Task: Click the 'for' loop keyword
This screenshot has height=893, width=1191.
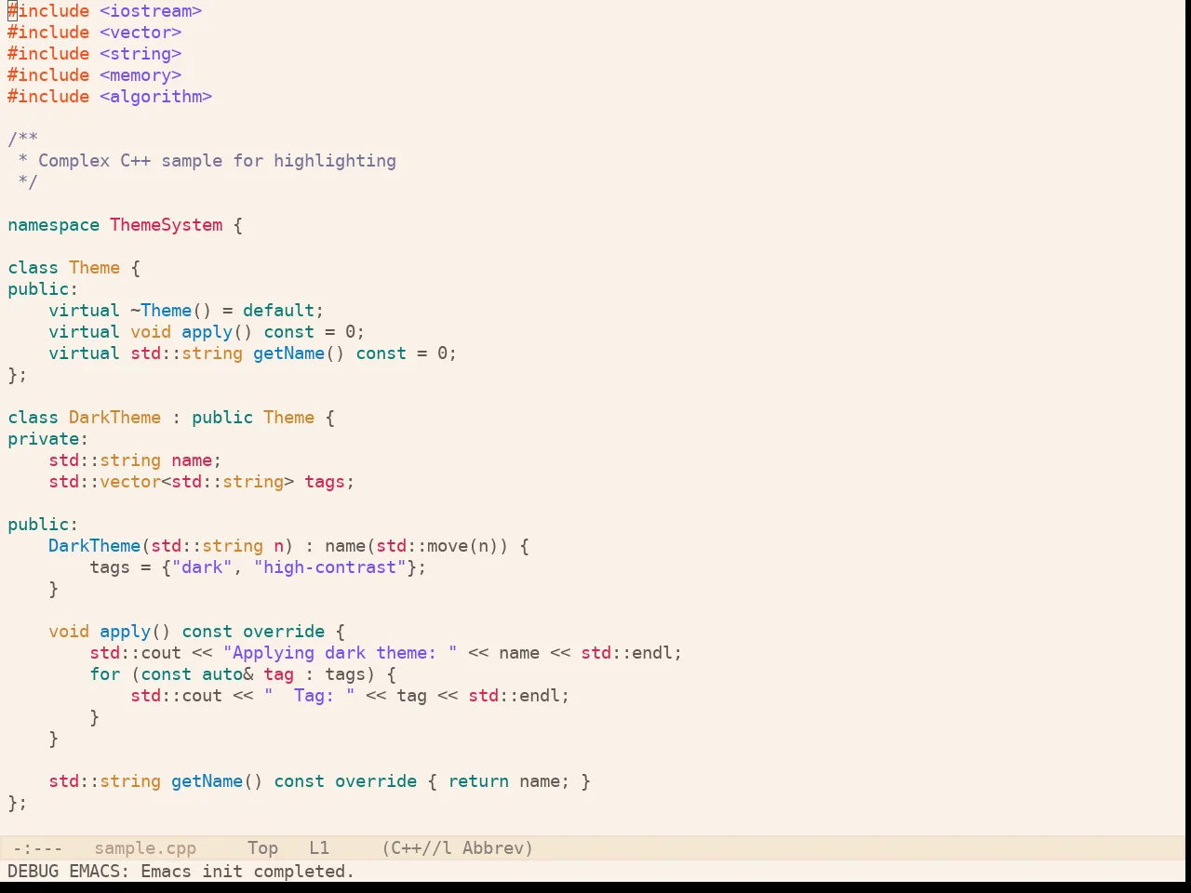Action: [x=105, y=674]
